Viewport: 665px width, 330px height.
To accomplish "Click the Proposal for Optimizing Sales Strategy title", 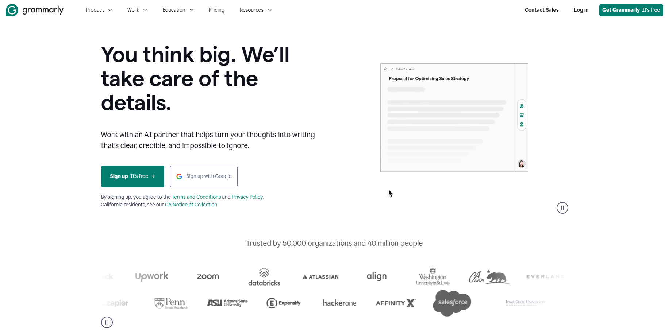I will coord(428,79).
